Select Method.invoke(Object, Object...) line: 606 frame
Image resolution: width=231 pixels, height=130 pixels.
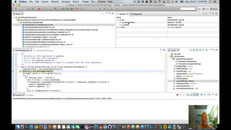click(x=39, y=37)
